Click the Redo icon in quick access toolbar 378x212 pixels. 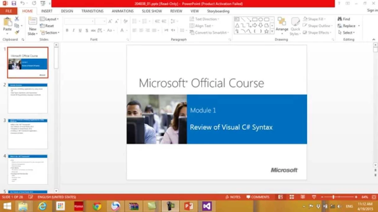coord(34,3)
